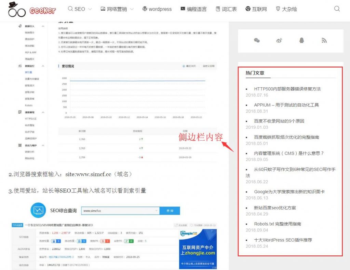The width and height of the screenshot is (350, 270).
Task: Collapse the 数据监控 section in the left tree
Action: click(x=43, y=66)
